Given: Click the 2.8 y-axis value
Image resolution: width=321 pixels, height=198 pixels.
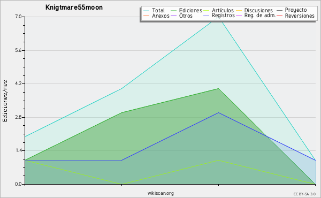Looking at the screenshot, I should point(18,117).
